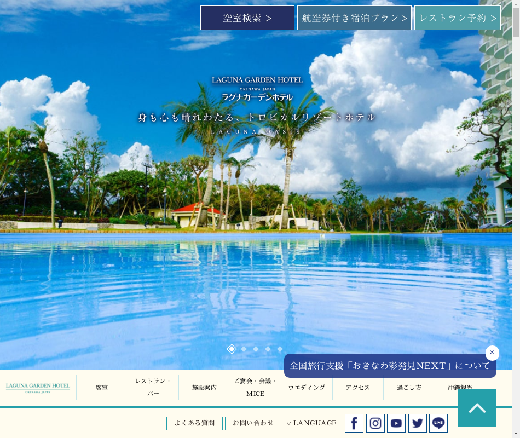Click the レストラン予約 button

tap(458, 18)
